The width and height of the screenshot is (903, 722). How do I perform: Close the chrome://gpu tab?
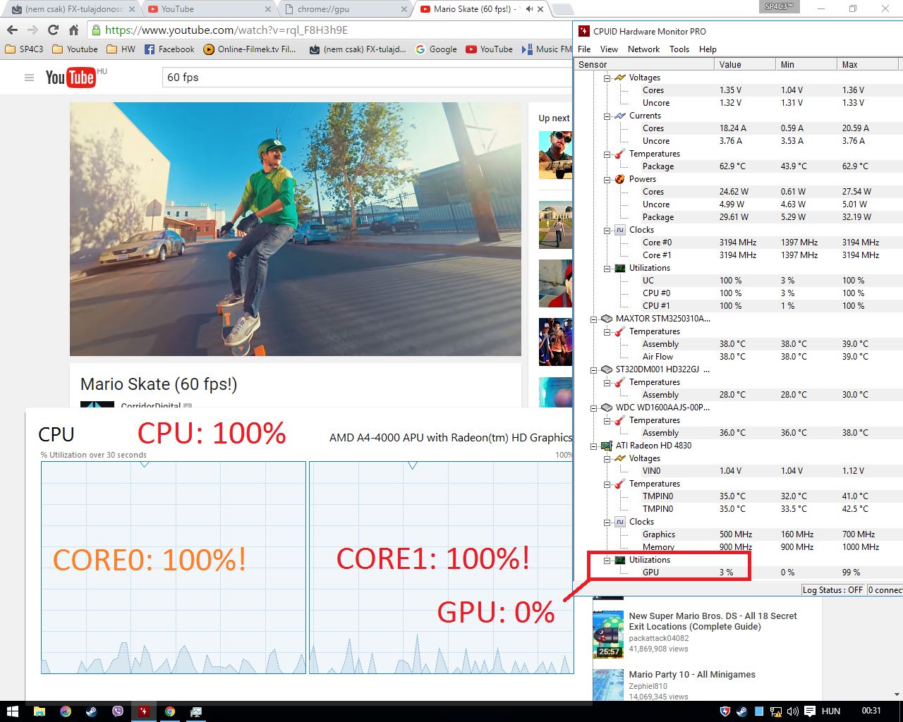(x=404, y=9)
